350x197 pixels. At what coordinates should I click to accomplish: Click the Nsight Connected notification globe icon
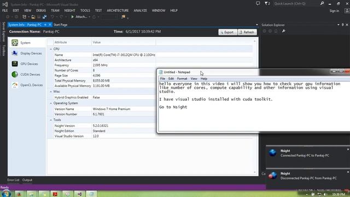[x=272, y=153]
